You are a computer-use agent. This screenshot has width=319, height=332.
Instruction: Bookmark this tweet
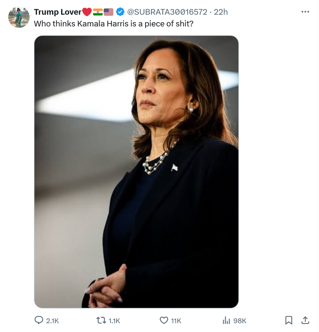tap(288, 320)
